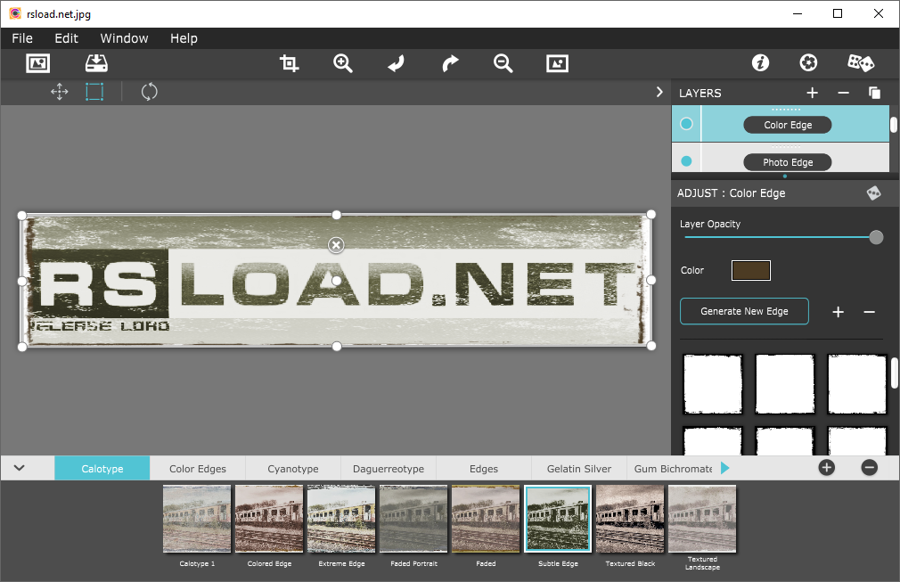
Task: Zoom out of the image
Action: (x=503, y=63)
